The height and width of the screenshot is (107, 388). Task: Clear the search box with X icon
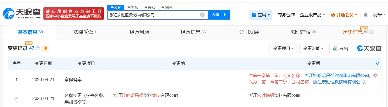pyautogui.click(x=202, y=15)
